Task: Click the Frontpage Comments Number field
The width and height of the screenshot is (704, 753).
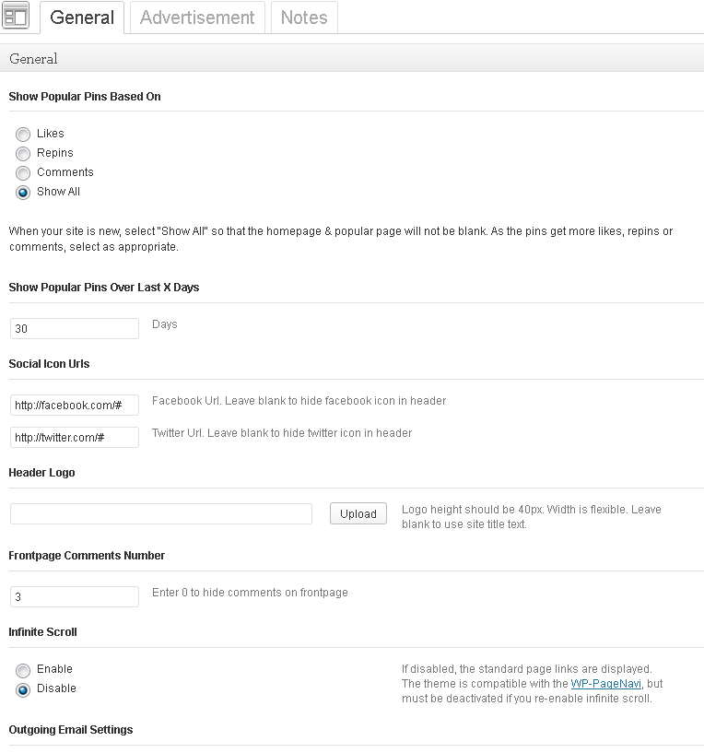Action: (75, 596)
